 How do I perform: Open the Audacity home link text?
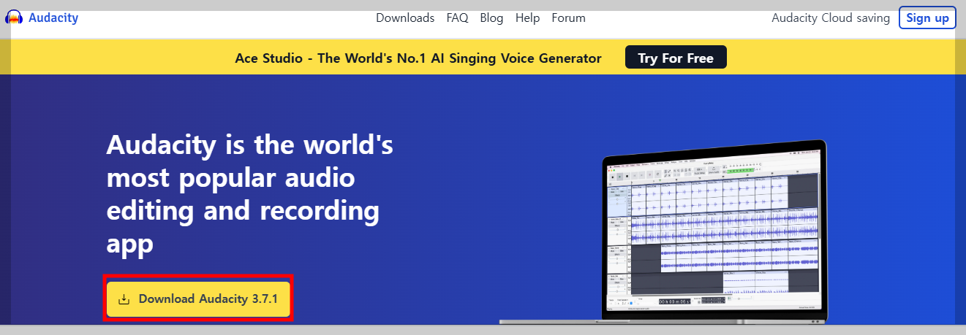click(x=53, y=18)
